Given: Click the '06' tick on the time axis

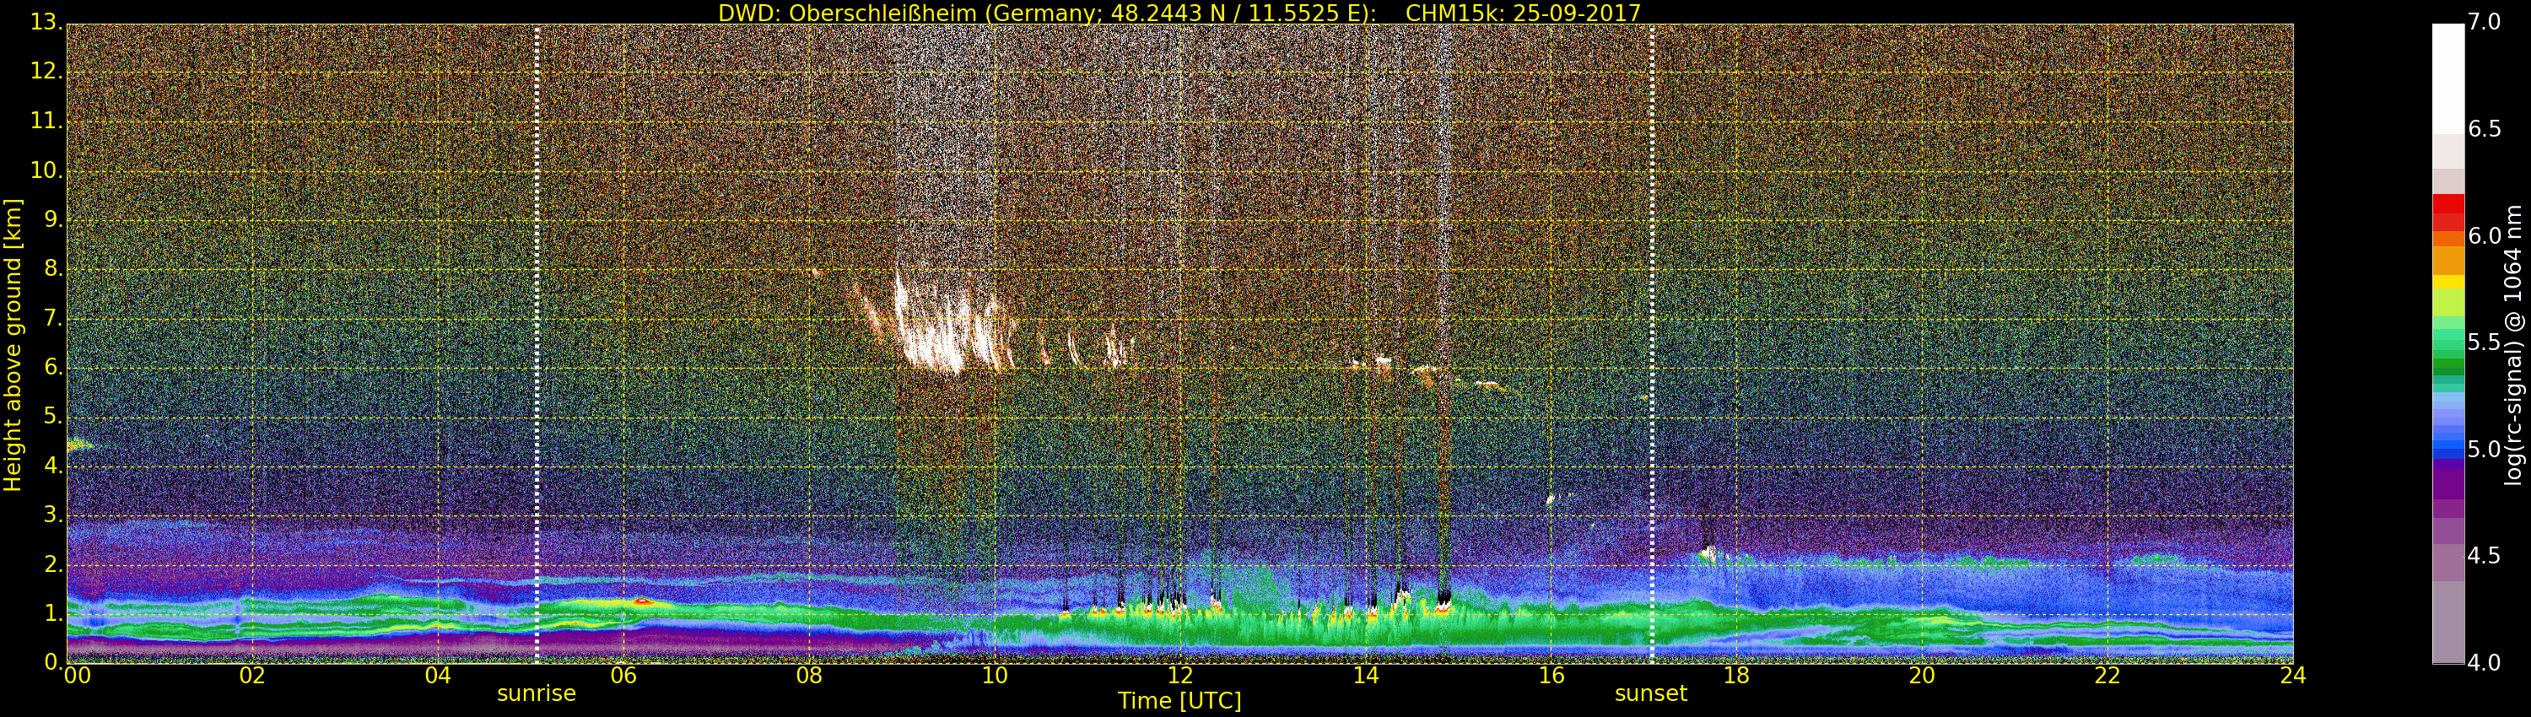Looking at the screenshot, I should coord(624,675).
